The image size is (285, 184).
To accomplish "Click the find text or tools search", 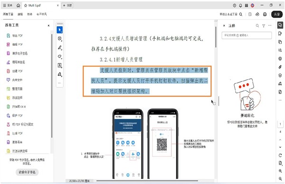I will click(231, 14).
